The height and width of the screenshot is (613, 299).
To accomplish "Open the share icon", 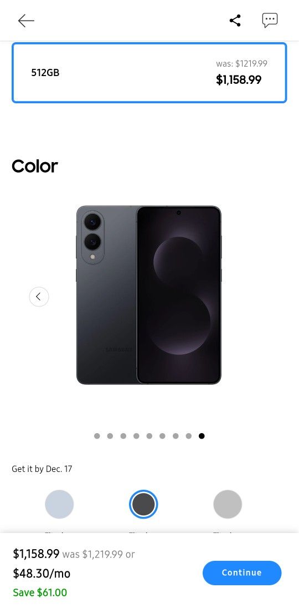I will coord(235,21).
